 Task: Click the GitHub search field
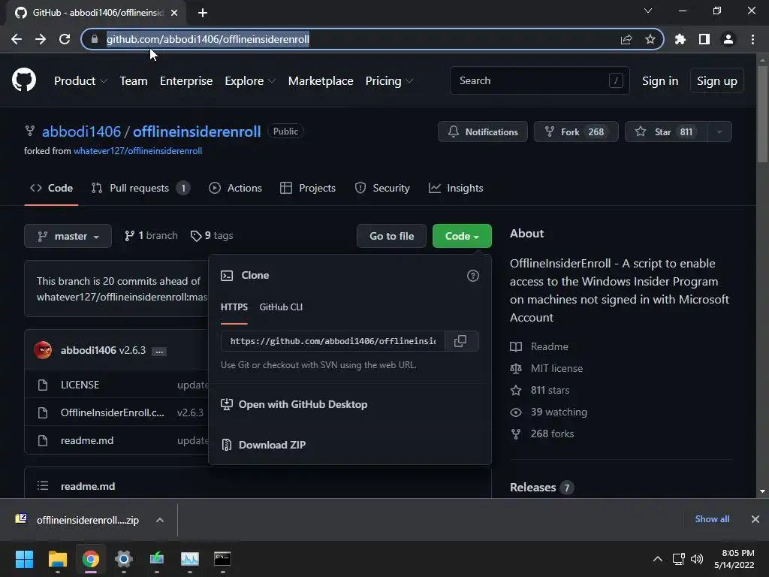coord(539,80)
